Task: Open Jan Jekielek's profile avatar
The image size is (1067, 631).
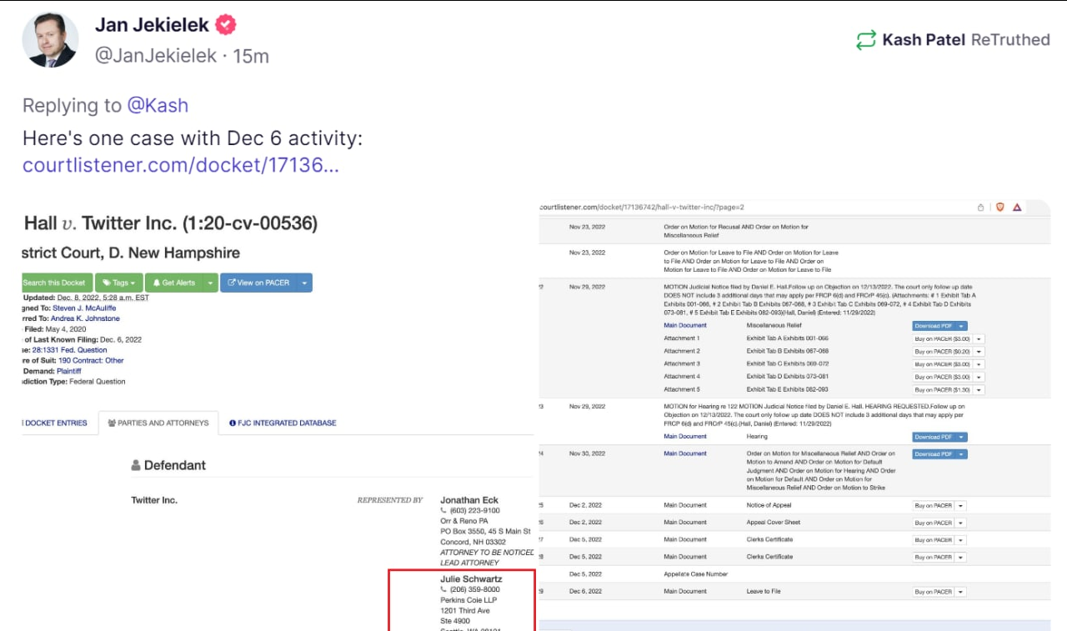Action: (50, 40)
